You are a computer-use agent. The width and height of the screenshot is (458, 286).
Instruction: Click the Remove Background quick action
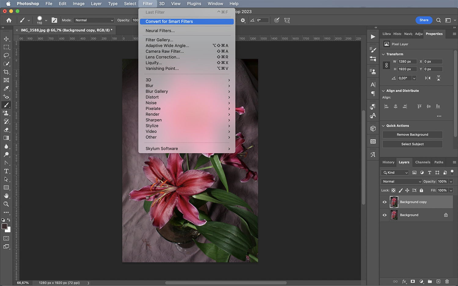(x=412, y=134)
